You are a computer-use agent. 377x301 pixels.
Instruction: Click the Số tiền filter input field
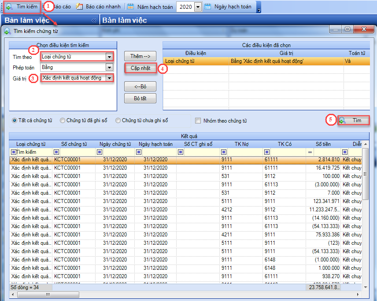point(327,152)
